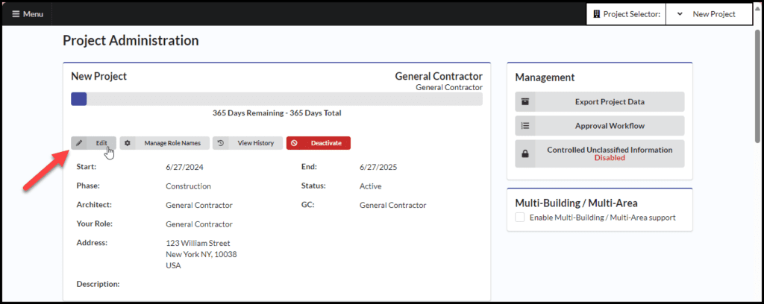The width and height of the screenshot is (764, 304).
Task: Click the prohibit icon on Deactivate
Action: [x=294, y=143]
